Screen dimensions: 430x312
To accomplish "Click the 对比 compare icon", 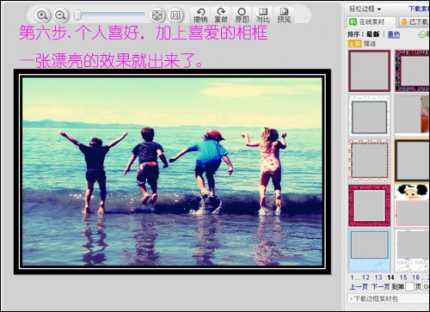I will pyautogui.click(x=263, y=15).
